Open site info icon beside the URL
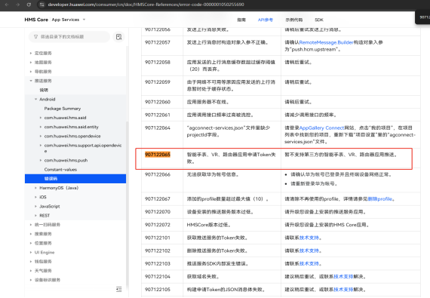The height and width of the screenshot is (298, 430). (x=41, y=5)
